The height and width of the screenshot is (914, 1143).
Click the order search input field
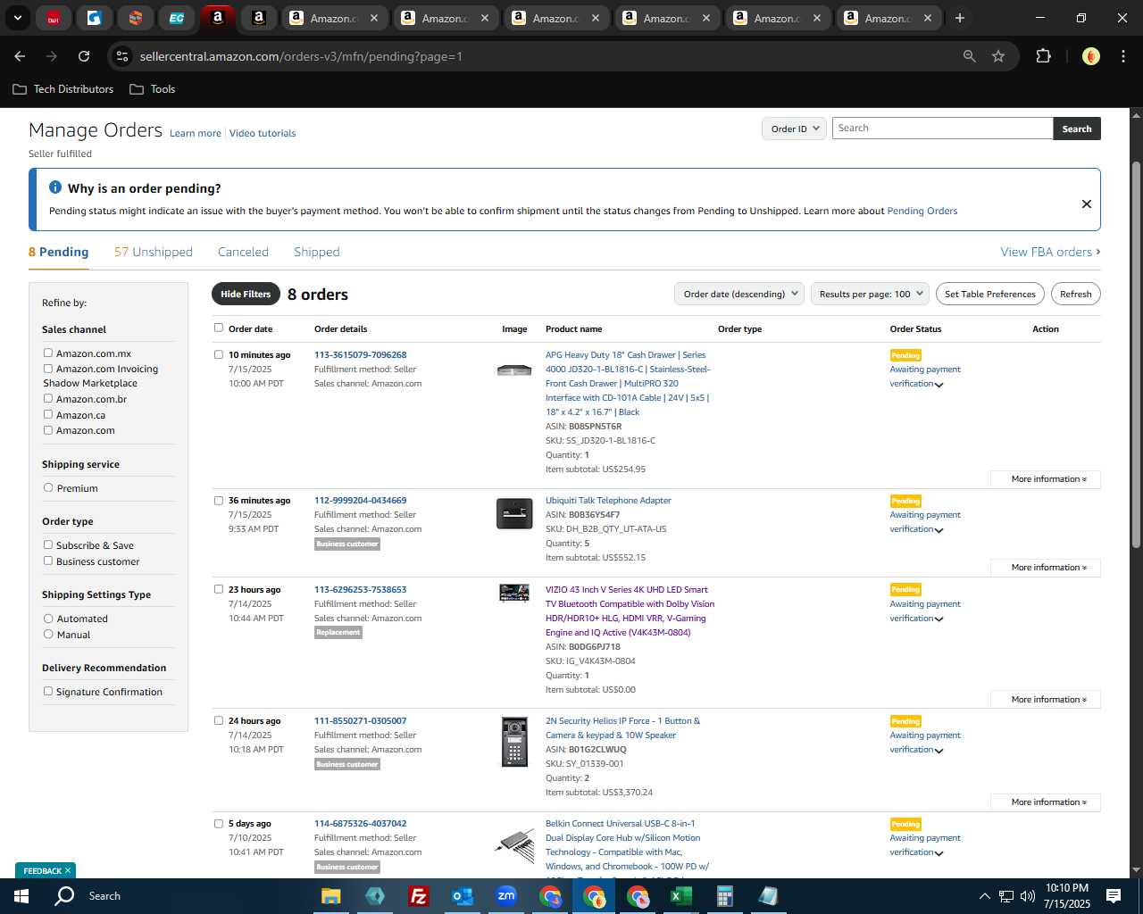tap(943, 129)
